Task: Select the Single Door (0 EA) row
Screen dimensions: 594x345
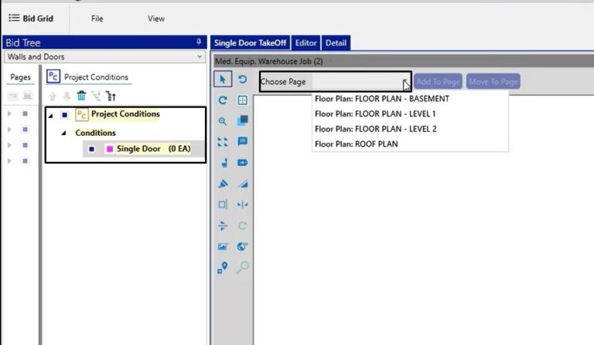Action: [144, 149]
